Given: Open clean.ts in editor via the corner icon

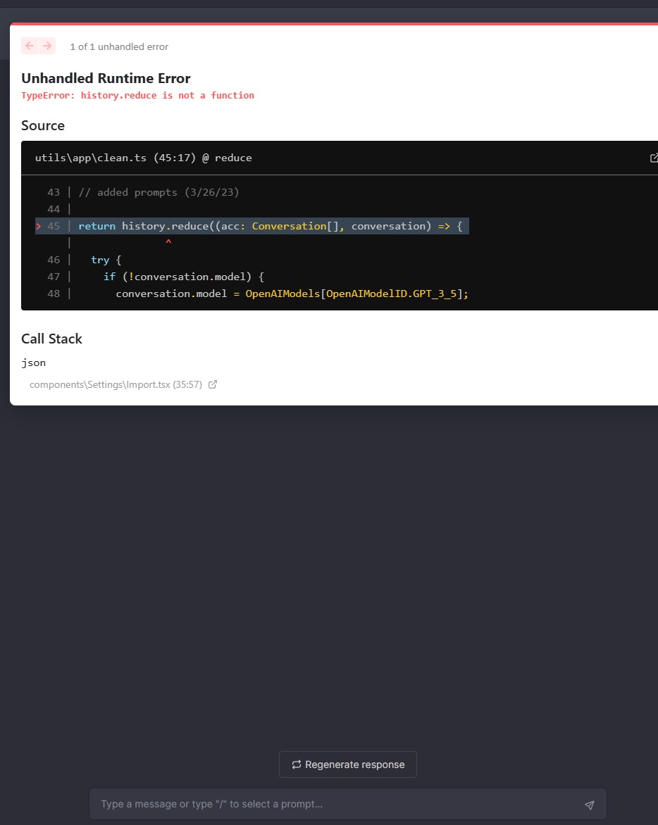Looking at the screenshot, I should click(654, 158).
